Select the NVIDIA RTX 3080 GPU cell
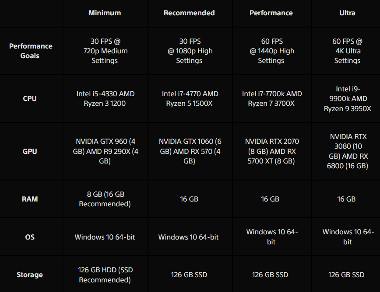 pyautogui.click(x=348, y=151)
